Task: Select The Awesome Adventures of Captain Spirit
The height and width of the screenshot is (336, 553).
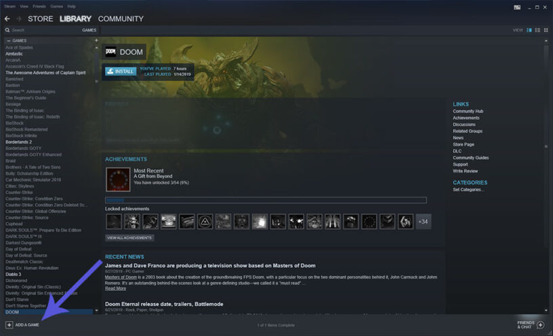Action: (45, 73)
